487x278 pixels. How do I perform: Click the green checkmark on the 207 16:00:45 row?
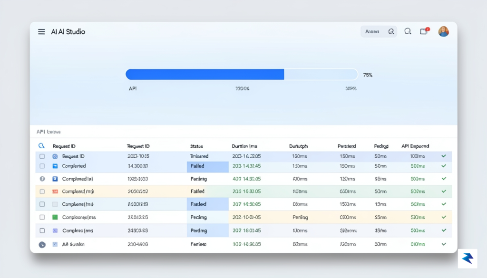click(444, 230)
